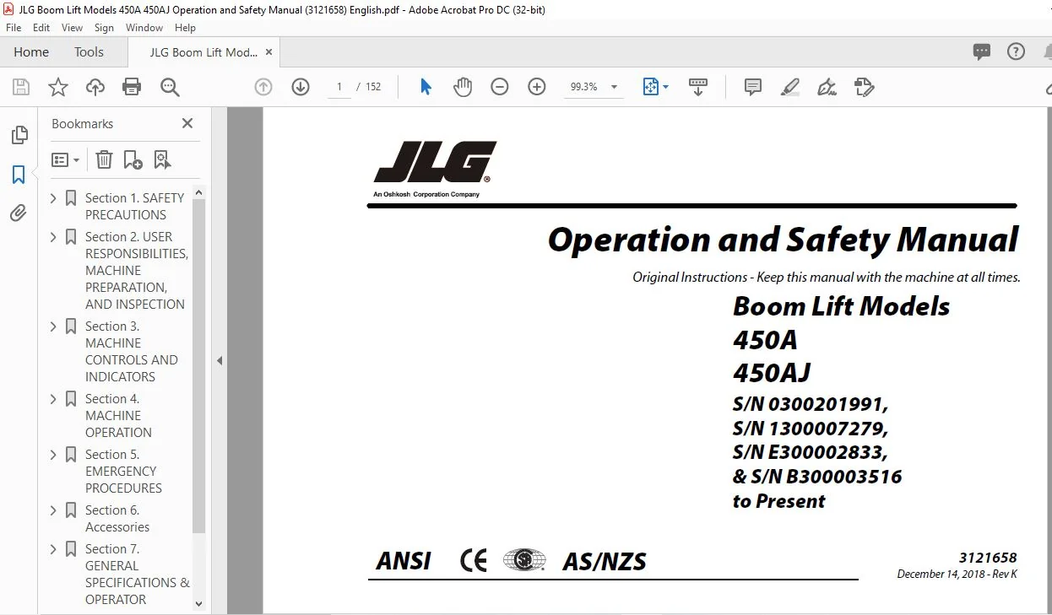
Task: Collapse navigation pane with left arrow
Action: coord(220,361)
